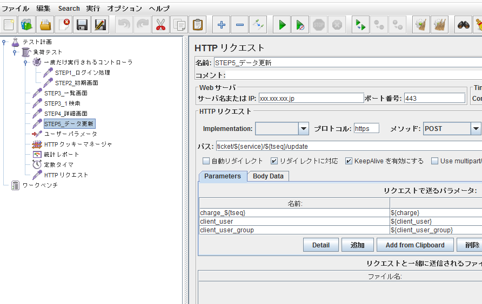
Task: Select 定数タイマ in tree
Action: point(59,165)
